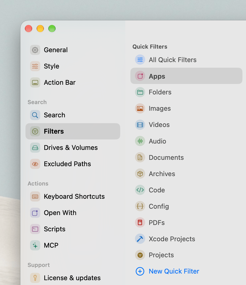246x285 pixels.
Task: Open the Excluded Paths crossed-eye icon
Action: (x=35, y=164)
